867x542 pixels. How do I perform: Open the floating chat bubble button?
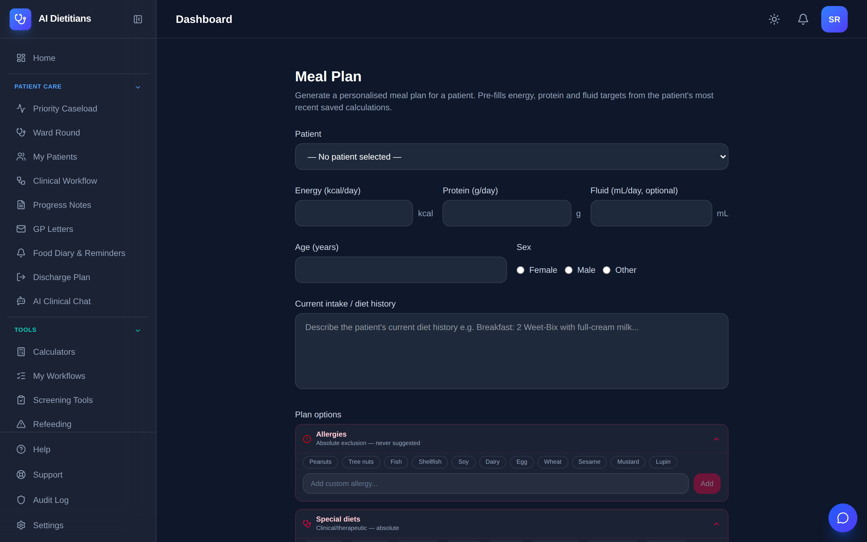click(843, 518)
